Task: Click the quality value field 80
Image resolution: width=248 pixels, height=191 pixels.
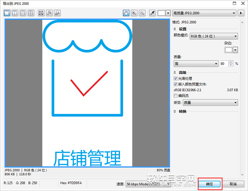Action: [224, 64]
